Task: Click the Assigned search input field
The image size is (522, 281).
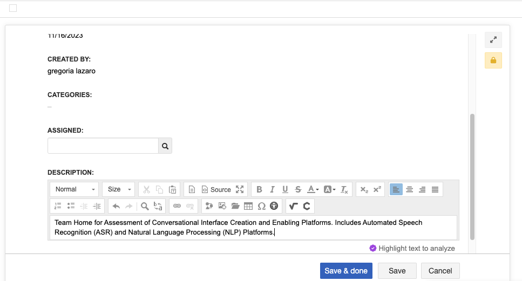Action: point(103,146)
